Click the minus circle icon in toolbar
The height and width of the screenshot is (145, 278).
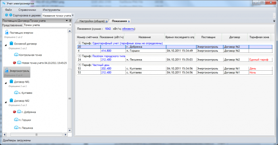point(7,15)
